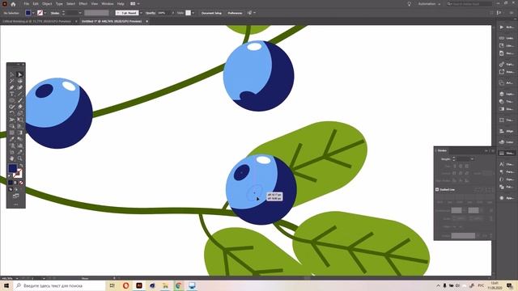Select the Zoom tool
Screen dimensions: 518x291
19,158
